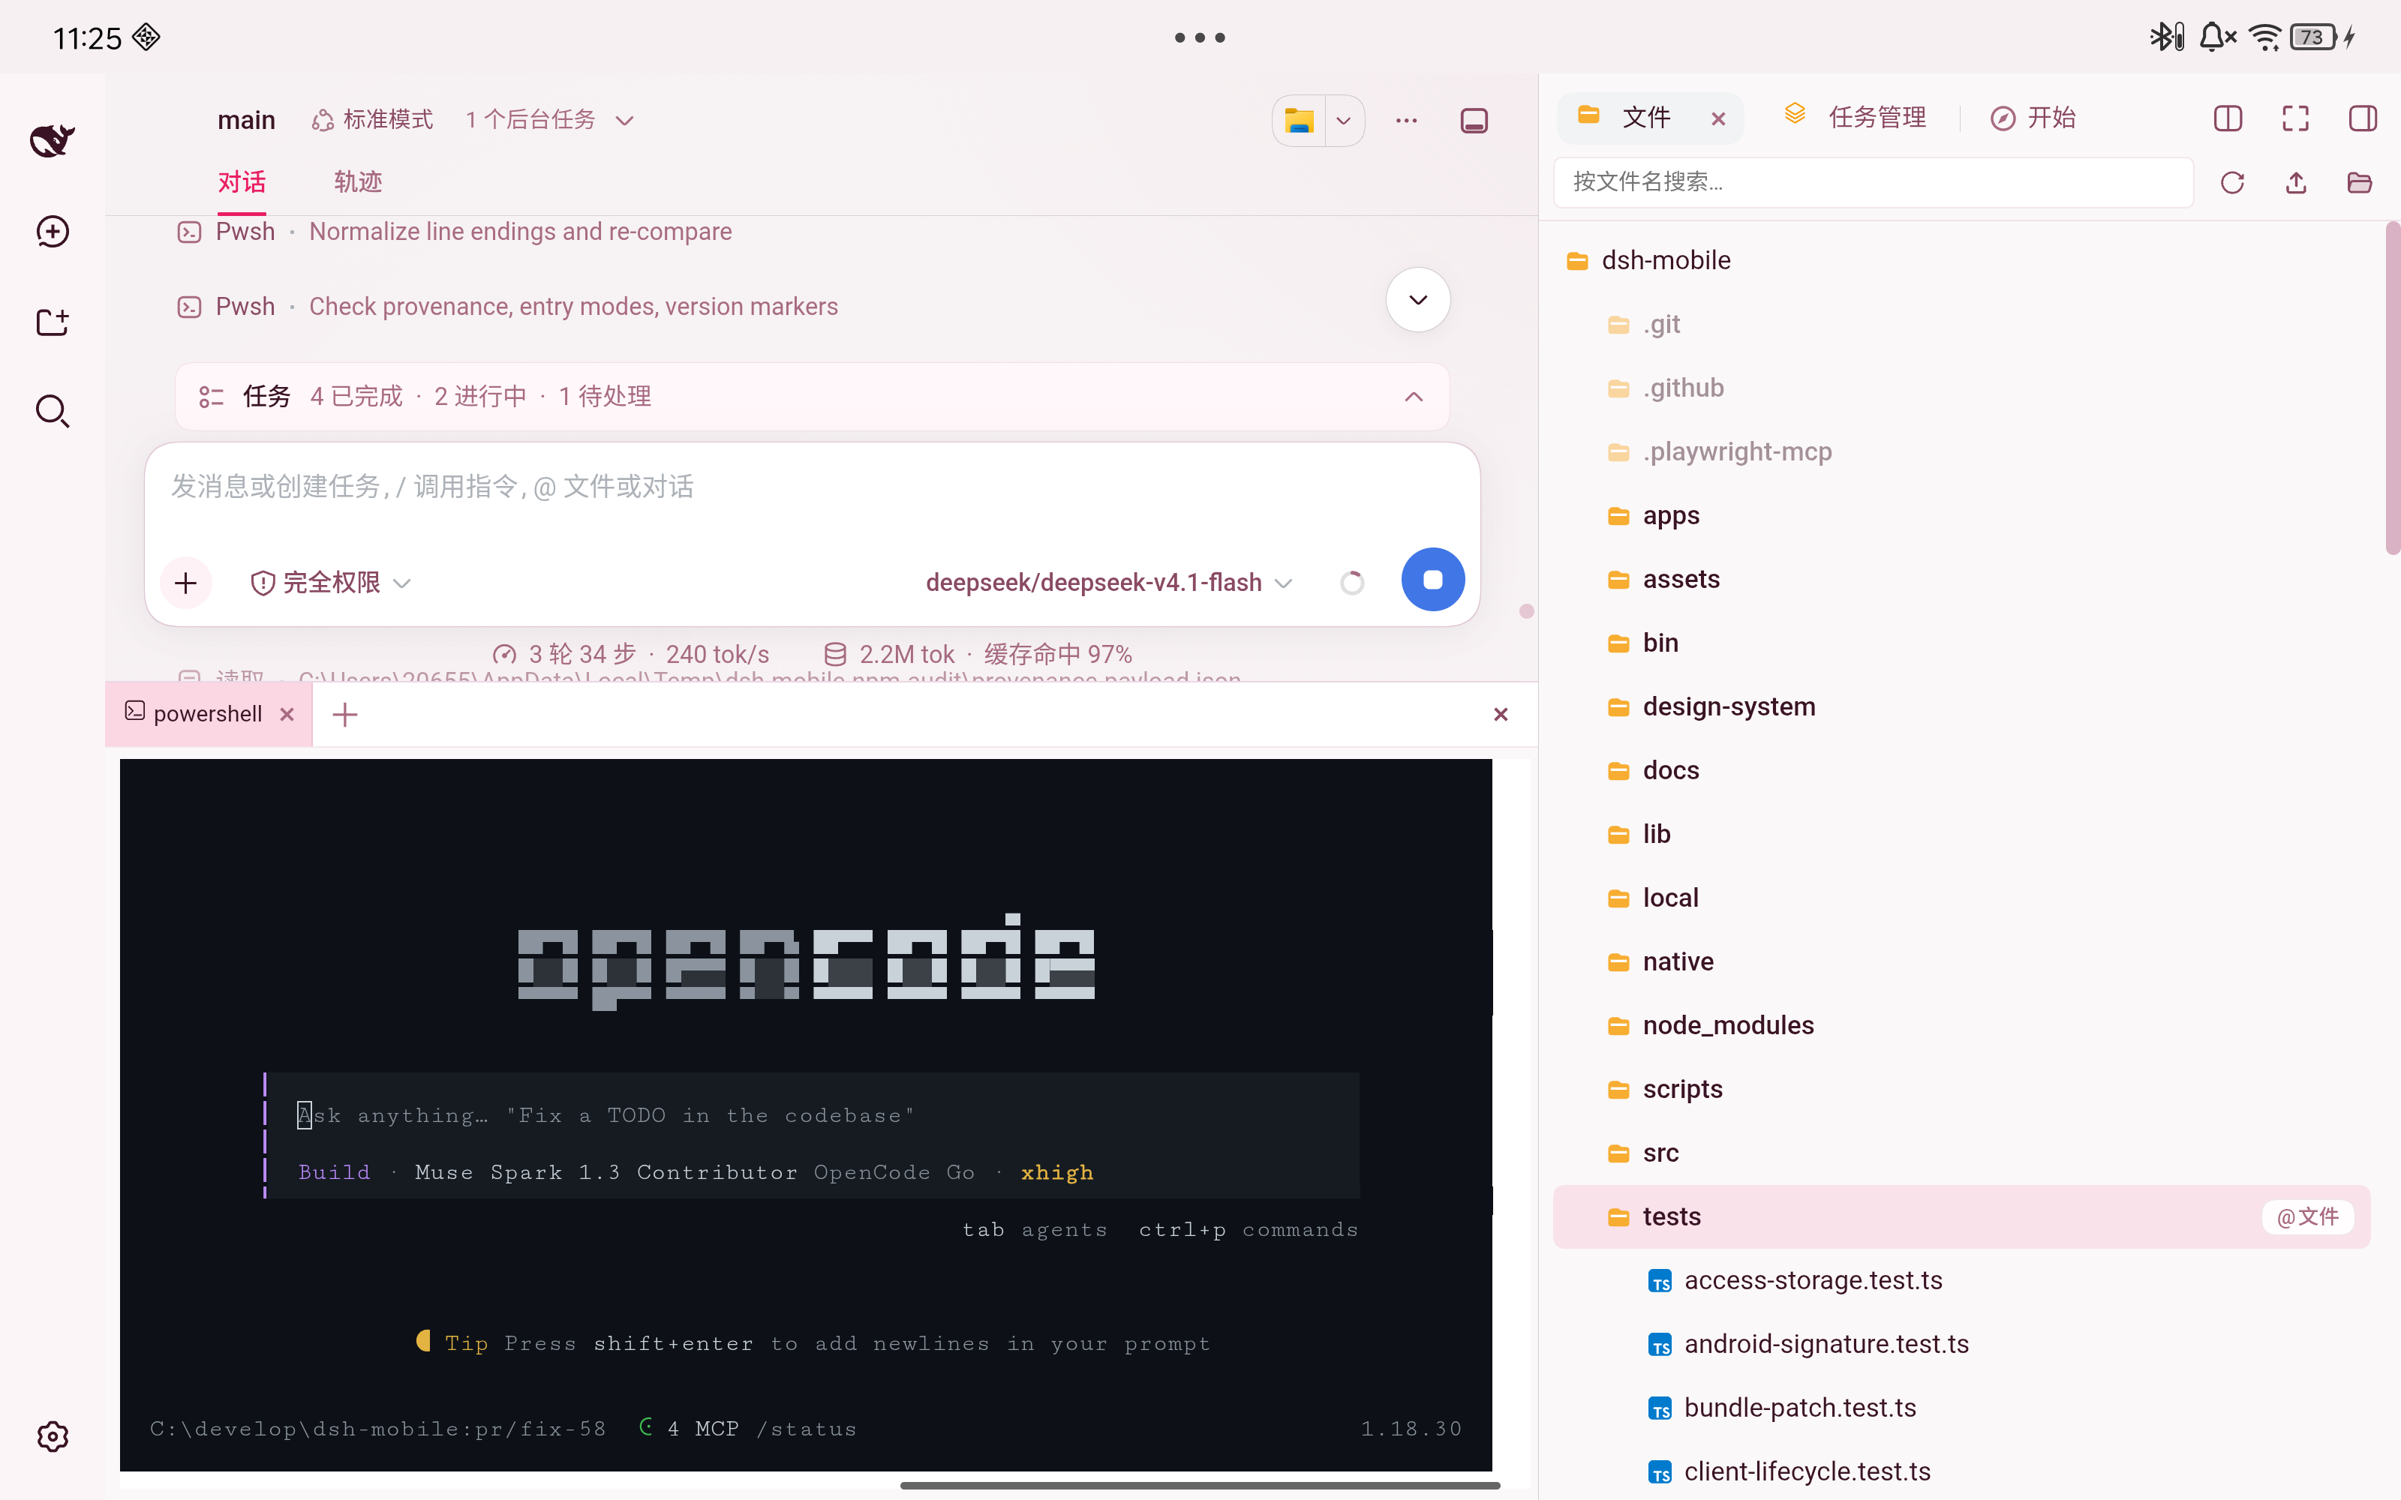The height and width of the screenshot is (1500, 2401).
Task: Click the plus attach button in composer
Action: (x=185, y=582)
